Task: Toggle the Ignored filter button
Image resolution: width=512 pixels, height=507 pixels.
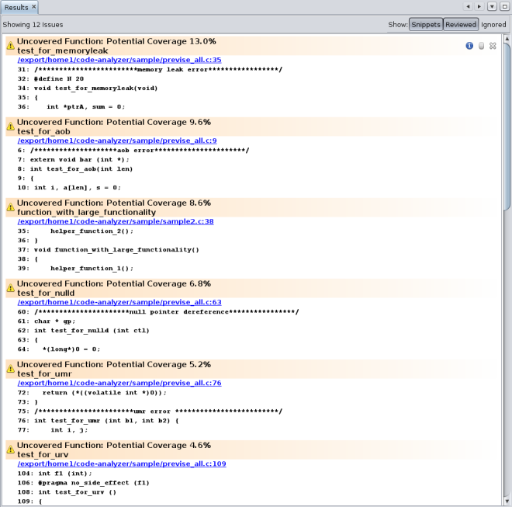Action: click(x=493, y=25)
